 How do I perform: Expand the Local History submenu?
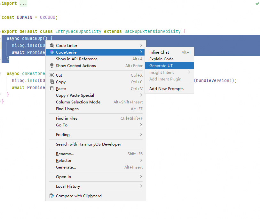(x=141, y=186)
